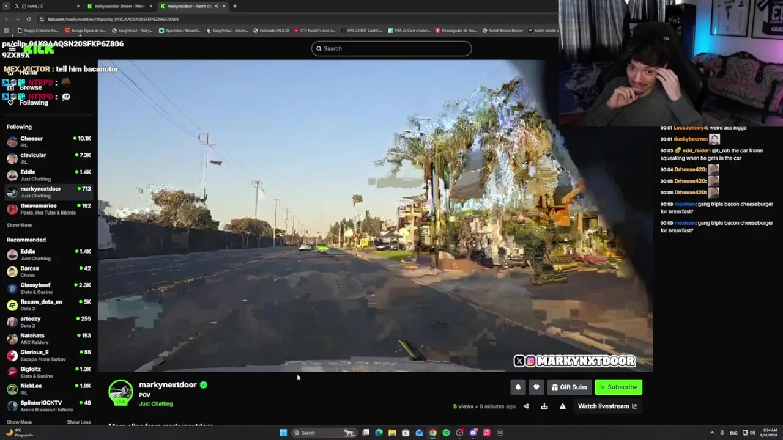Screen dimensions: 783x440
Task: Toggle clip notifications with the bell icon
Action: click(518, 387)
